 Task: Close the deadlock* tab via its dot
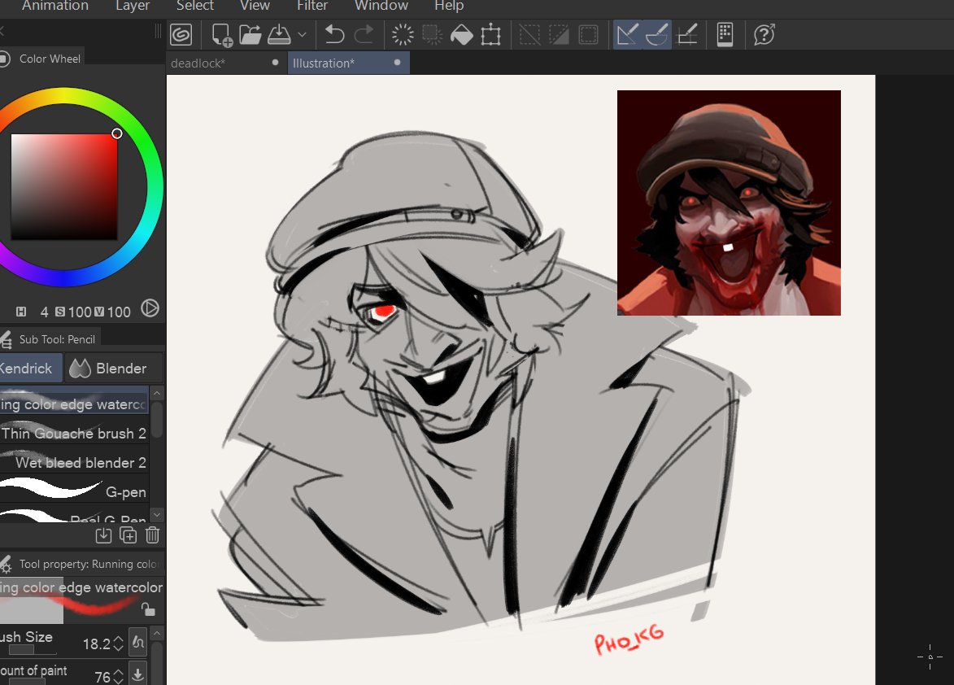[275, 63]
